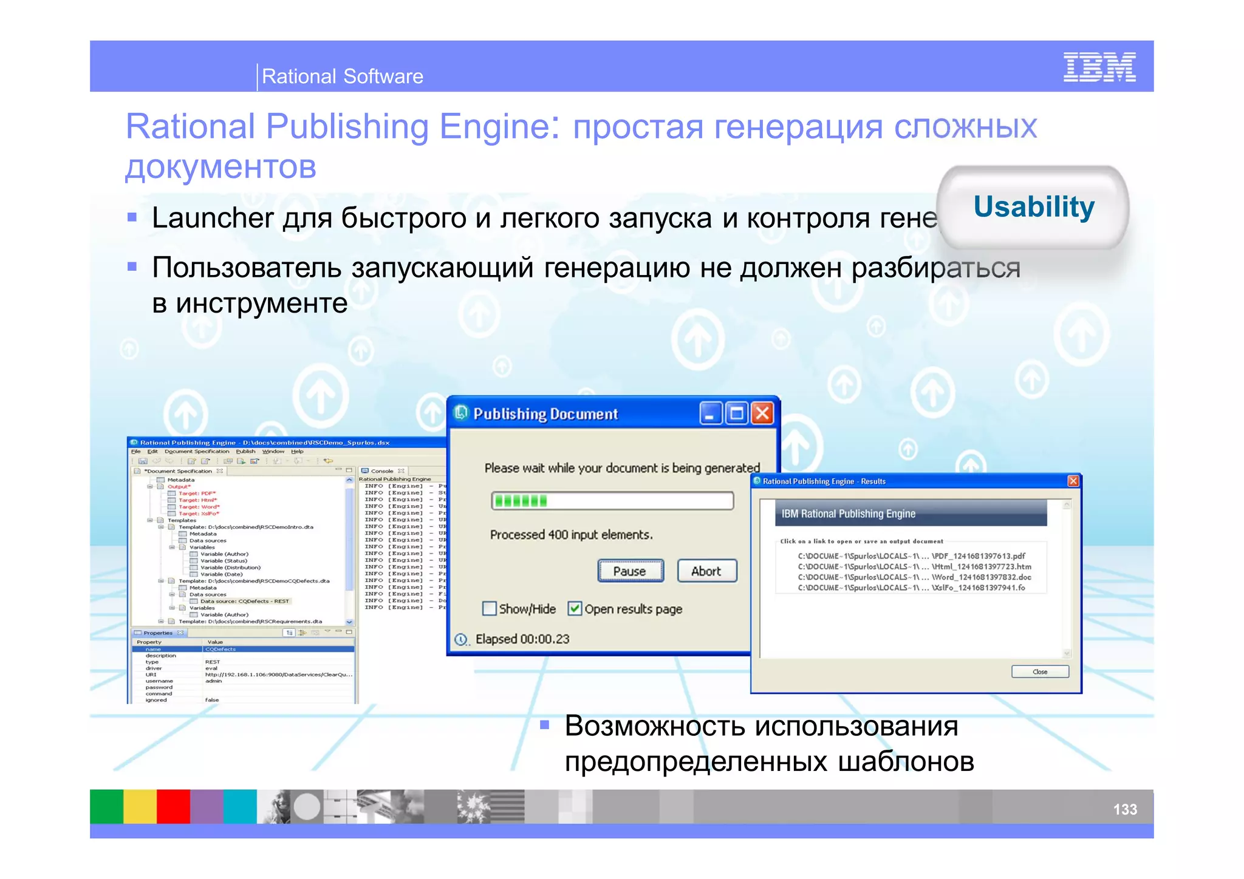The image size is (1244, 879).
Task: Open the Edit menu
Action: (x=152, y=452)
